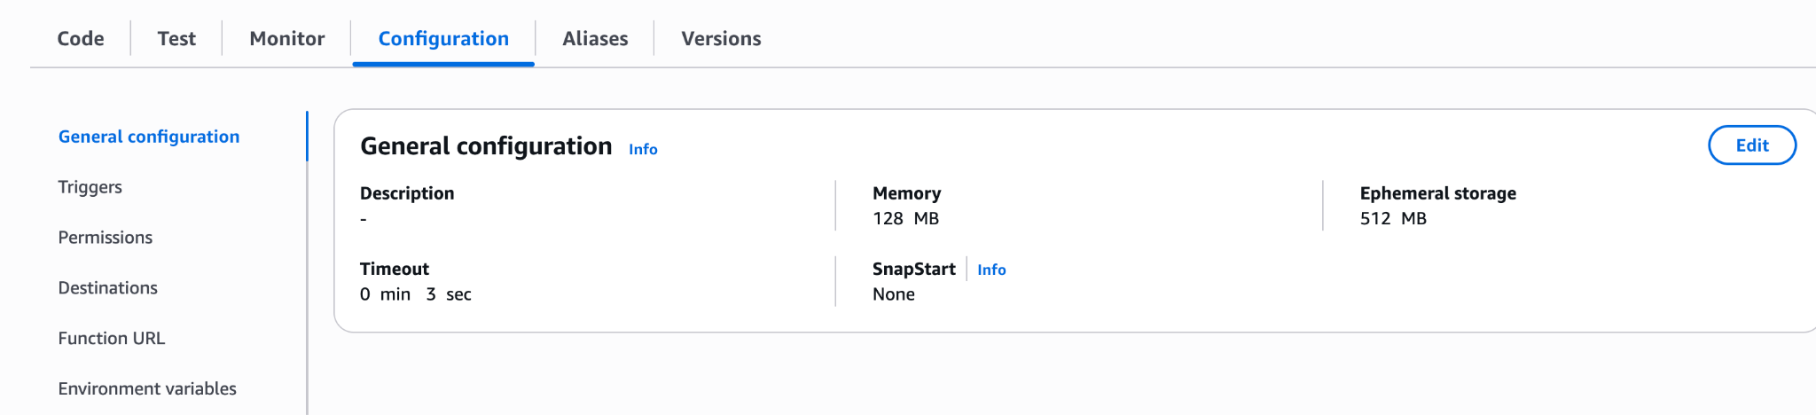Open the Monitor tab
This screenshot has width=1816, height=415.
[286, 39]
